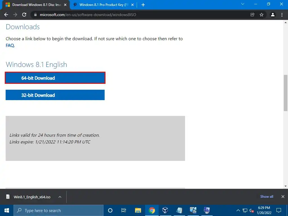Open the FAQ link
The height and width of the screenshot is (216, 288).
(x=10, y=45)
